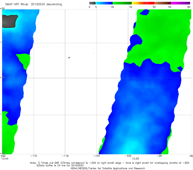The height and width of the screenshot is (170, 193).
Task: Click the longitude label '-115'
Action: click(34, 156)
